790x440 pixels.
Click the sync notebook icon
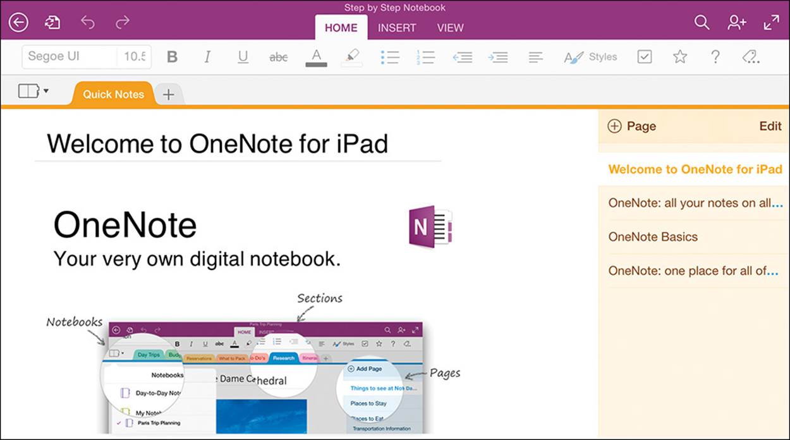click(x=52, y=23)
